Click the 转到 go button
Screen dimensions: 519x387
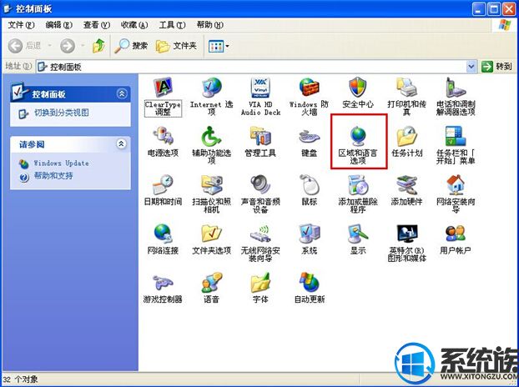point(497,67)
